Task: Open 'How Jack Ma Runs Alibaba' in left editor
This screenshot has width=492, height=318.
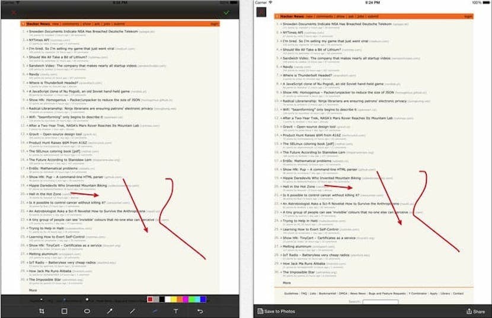Action: tap(50, 271)
